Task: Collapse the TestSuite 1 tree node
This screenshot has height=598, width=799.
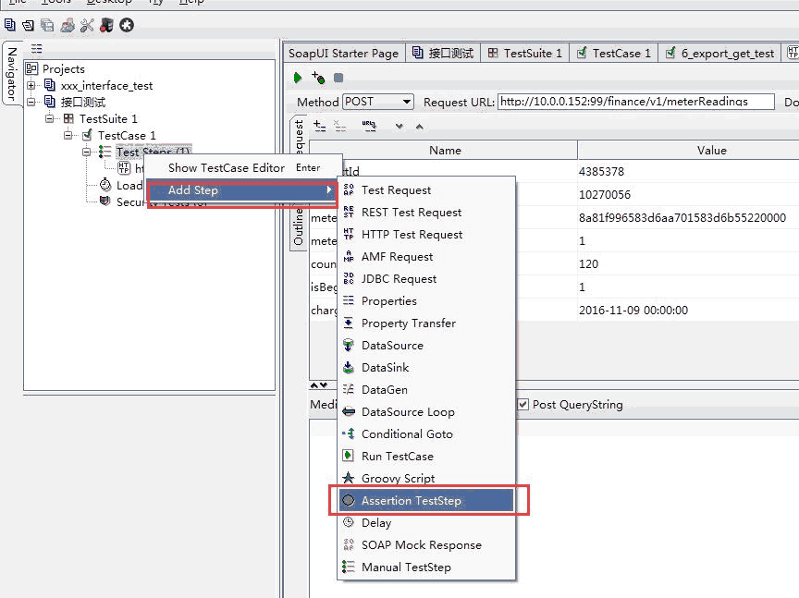Action: 50,119
